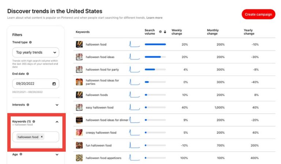Collapse the Keywords filter section

pos(57,122)
